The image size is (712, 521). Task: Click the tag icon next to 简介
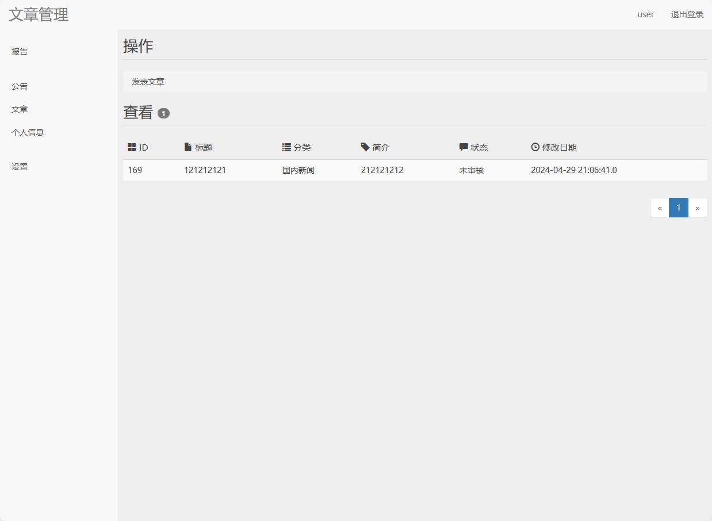365,147
